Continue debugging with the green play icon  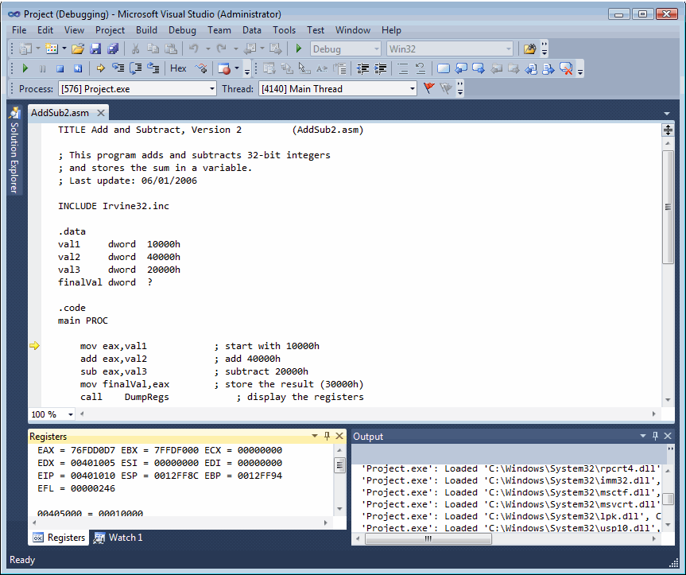[x=25, y=68]
